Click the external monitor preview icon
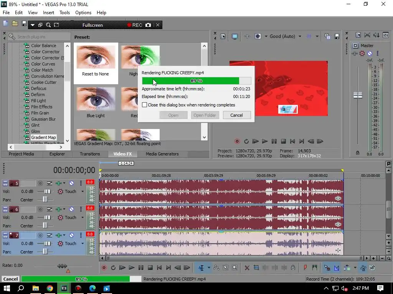This screenshot has width=393, height=294. tap(235, 36)
